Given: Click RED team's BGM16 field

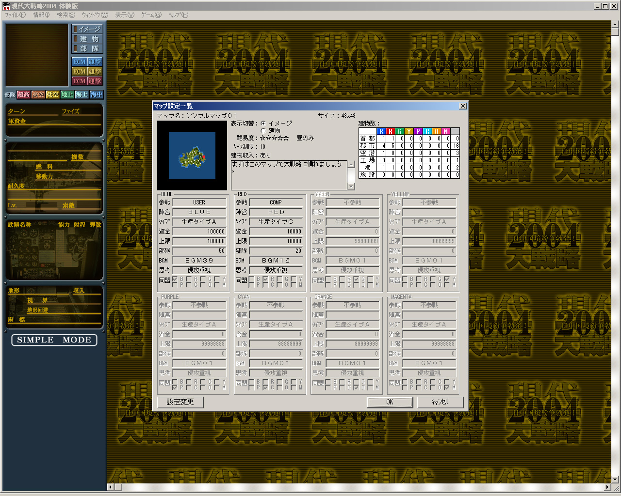Looking at the screenshot, I should coord(276,261).
